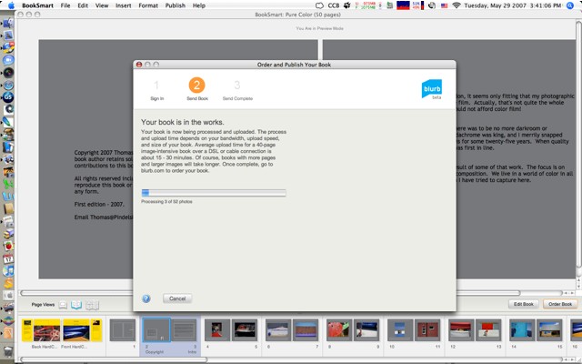Select page 14 thumbnail
Screen dimensions: 582x364
click(x=522, y=329)
